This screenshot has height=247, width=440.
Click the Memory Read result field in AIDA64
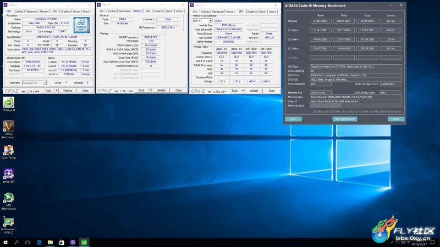tap(321, 21)
